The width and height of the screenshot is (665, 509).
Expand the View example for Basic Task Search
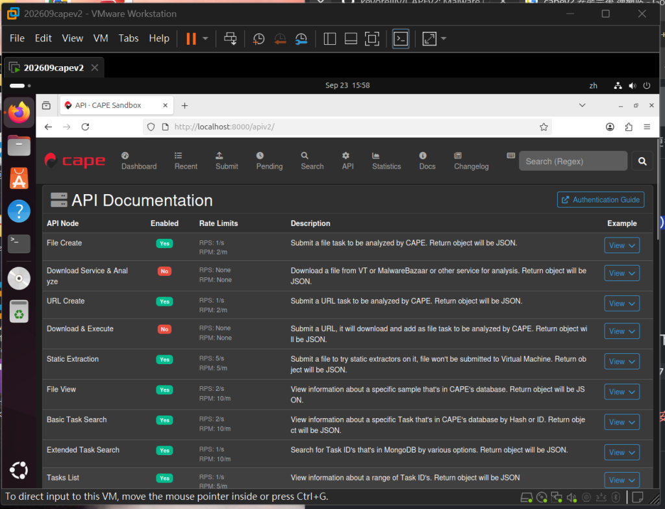click(621, 423)
